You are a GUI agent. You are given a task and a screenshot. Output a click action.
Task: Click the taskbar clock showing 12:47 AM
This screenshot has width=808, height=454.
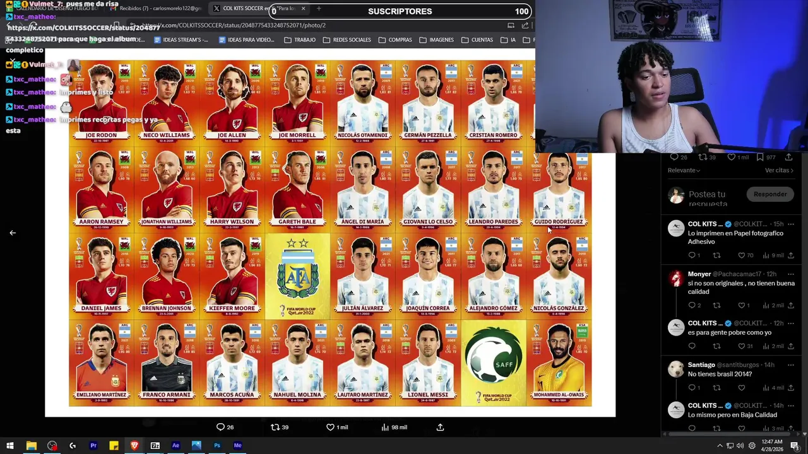[x=772, y=446]
